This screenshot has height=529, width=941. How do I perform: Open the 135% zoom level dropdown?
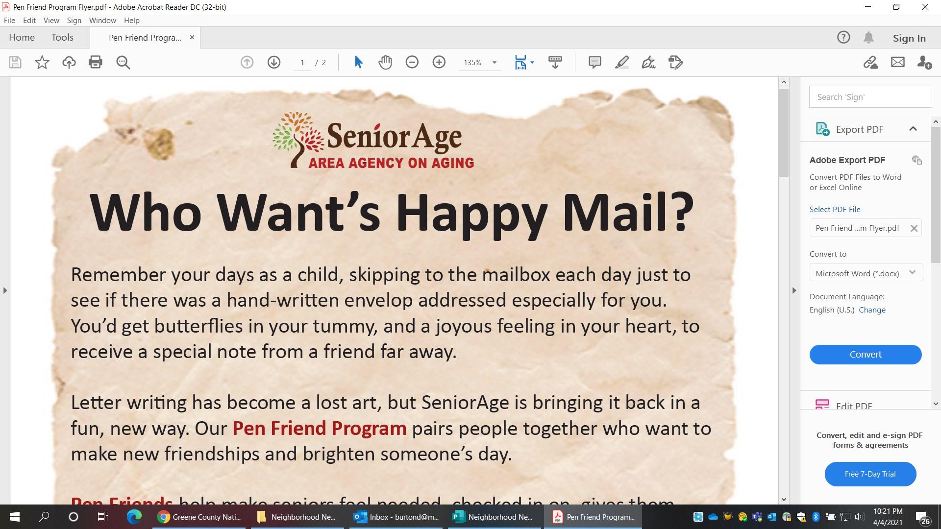pyautogui.click(x=494, y=63)
